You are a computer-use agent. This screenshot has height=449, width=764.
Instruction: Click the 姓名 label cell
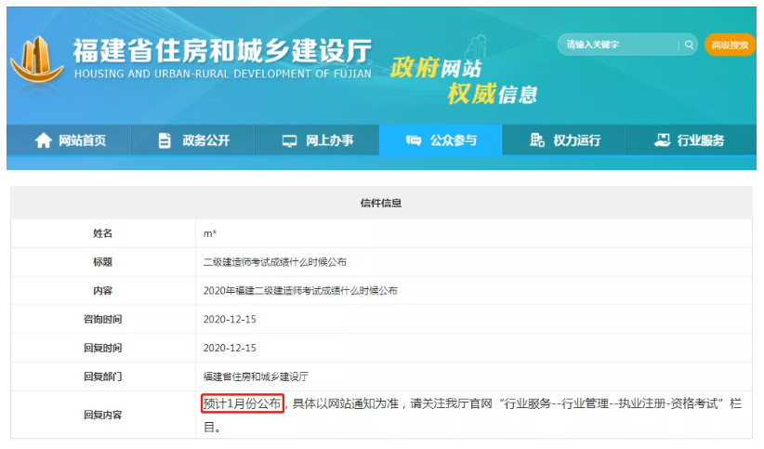pyautogui.click(x=103, y=233)
